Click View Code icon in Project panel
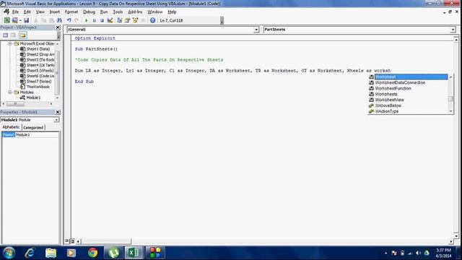 5,35
